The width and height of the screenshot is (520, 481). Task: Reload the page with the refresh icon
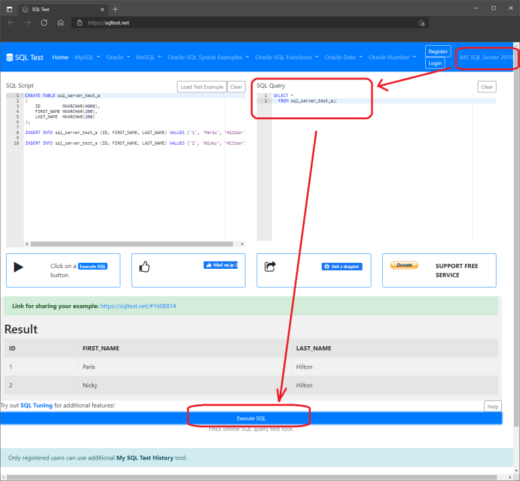point(44,23)
